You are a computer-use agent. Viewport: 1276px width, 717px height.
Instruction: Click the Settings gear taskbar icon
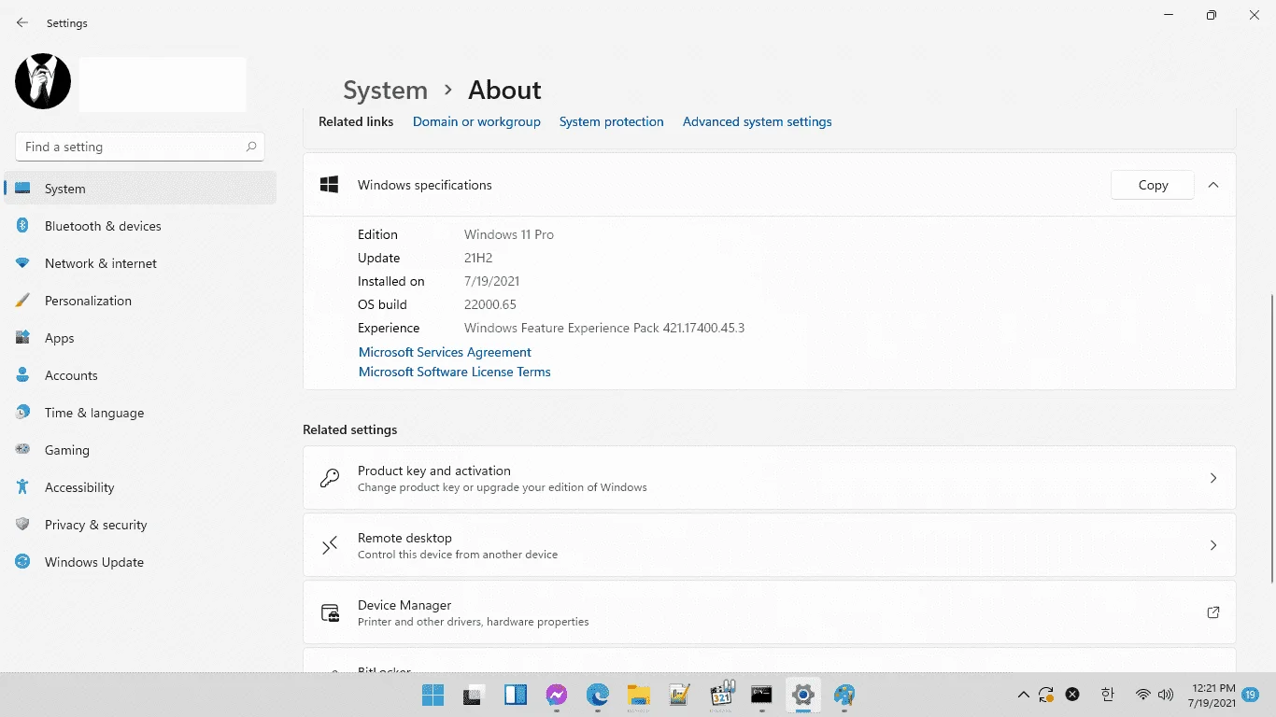click(803, 695)
